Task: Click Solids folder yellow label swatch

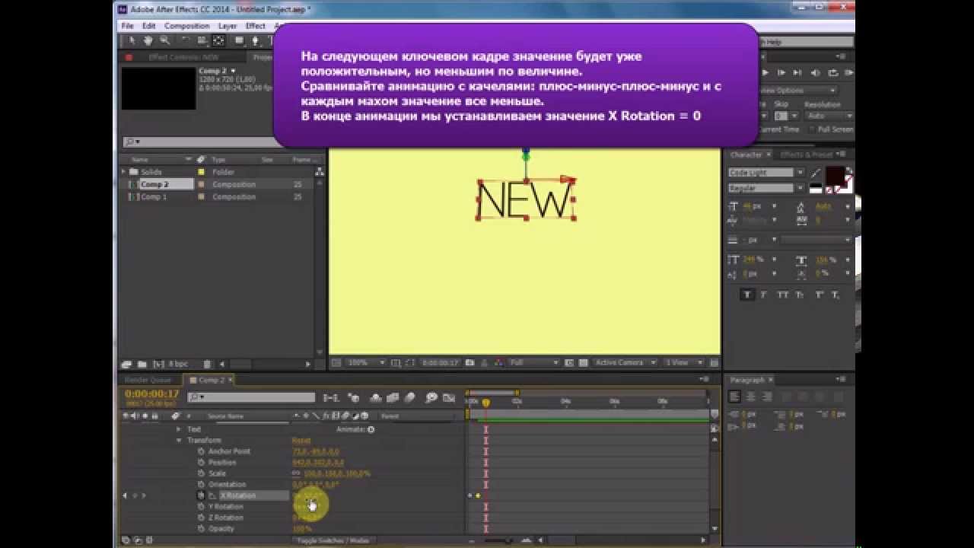Action: pyautogui.click(x=201, y=172)
